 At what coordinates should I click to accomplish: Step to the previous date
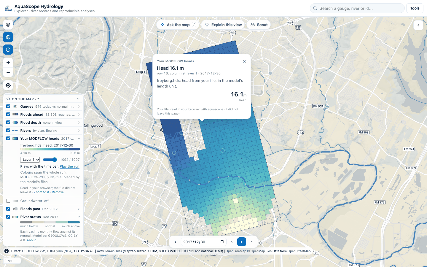pos(176,242)
